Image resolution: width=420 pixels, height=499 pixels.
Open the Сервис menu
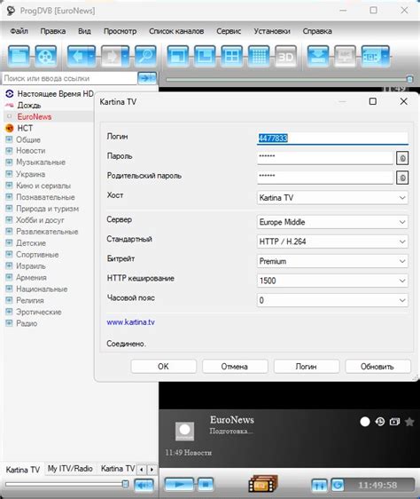click(229, 31)
